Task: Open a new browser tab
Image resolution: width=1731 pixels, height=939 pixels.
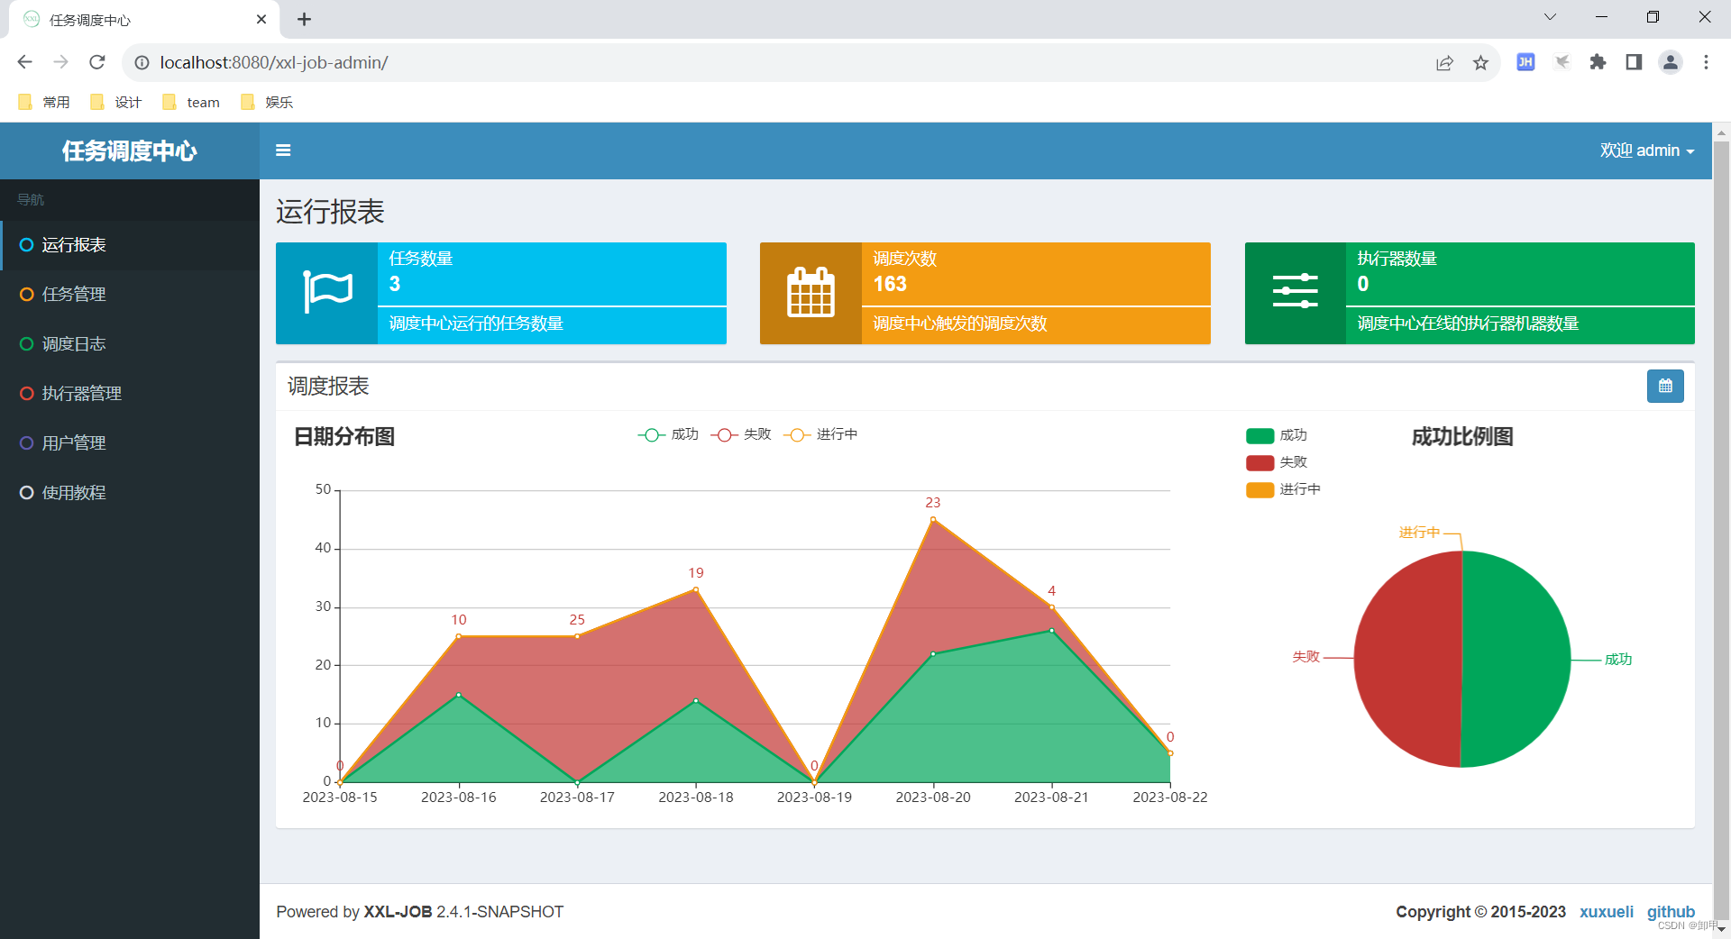Action: [304, 19]
